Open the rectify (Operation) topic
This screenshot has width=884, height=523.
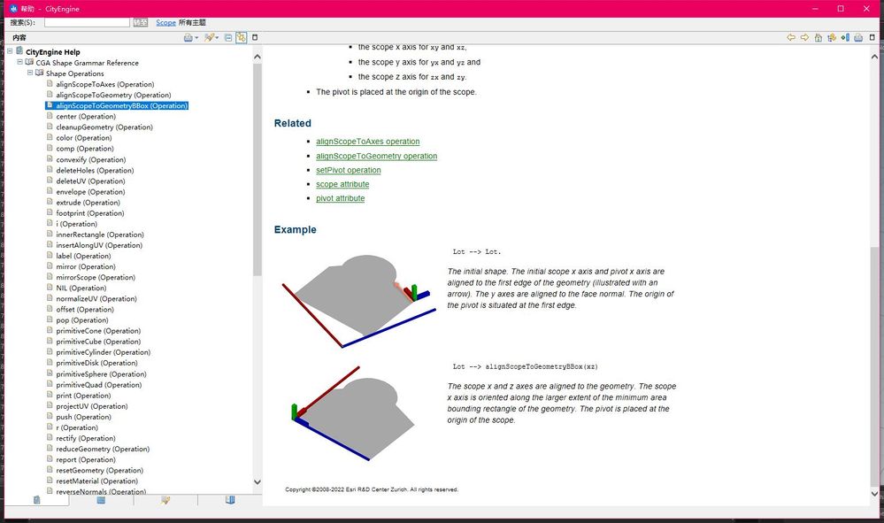pos(86,438)
